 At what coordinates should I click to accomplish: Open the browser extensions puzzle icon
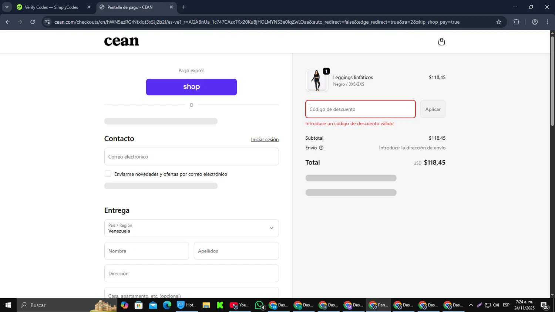(x=517, y=22)
